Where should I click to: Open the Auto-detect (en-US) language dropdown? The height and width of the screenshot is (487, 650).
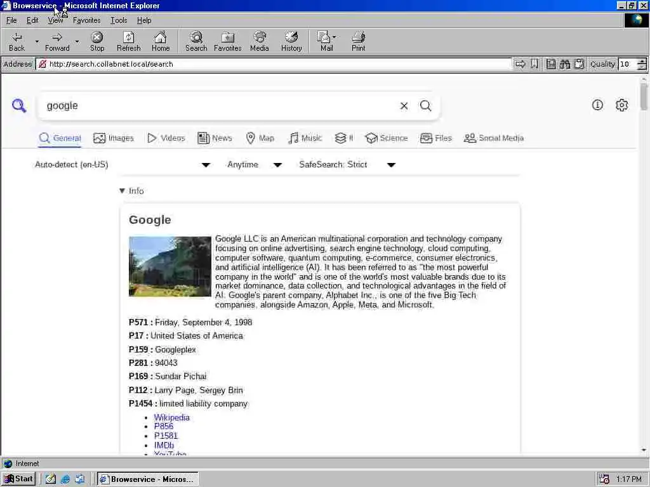123,165
